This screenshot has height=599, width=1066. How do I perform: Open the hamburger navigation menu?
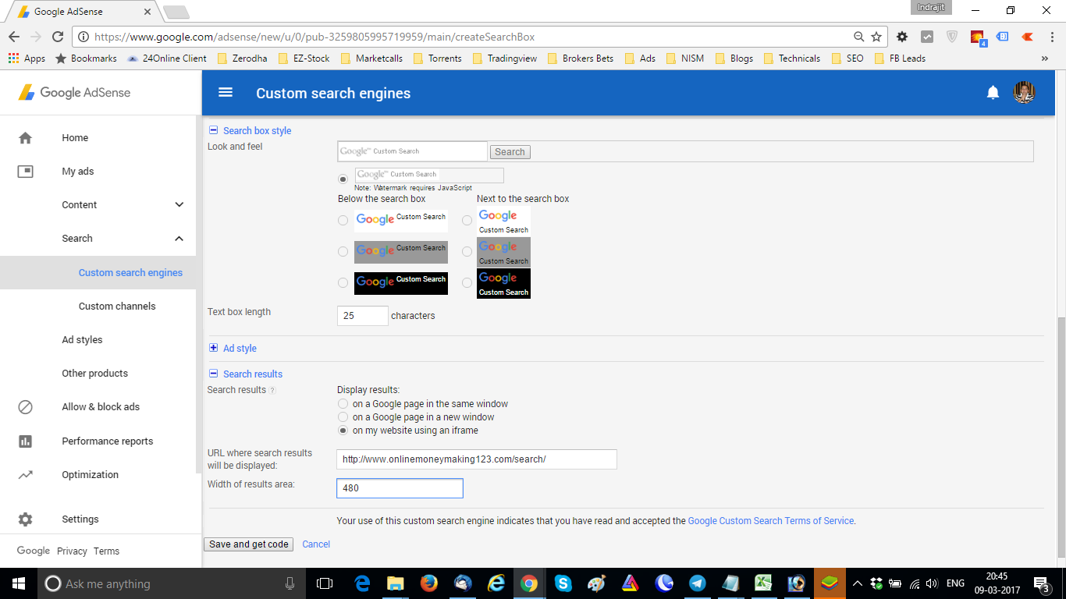tap(225, 92)
